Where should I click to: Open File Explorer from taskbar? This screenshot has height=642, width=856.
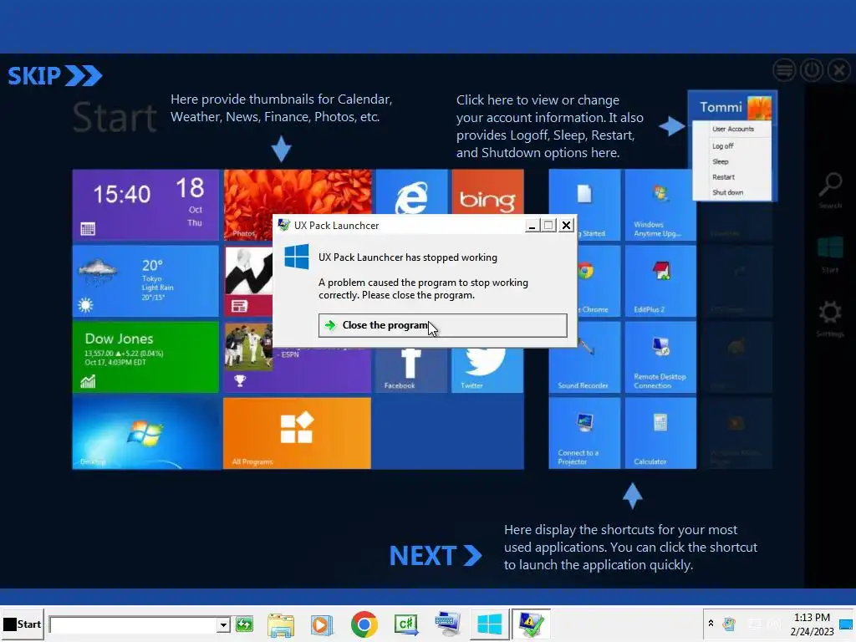(x=281, y=624)
